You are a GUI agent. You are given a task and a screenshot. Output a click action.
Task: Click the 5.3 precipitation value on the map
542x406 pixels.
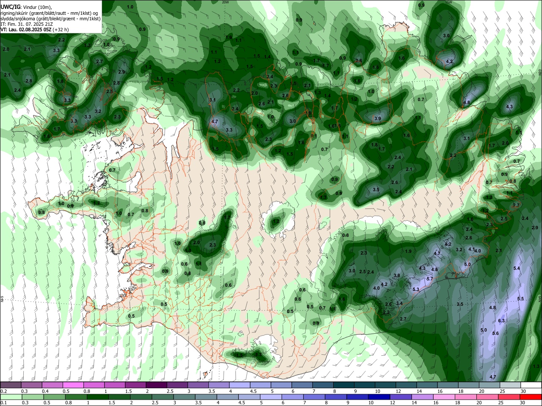pos(416,290)
